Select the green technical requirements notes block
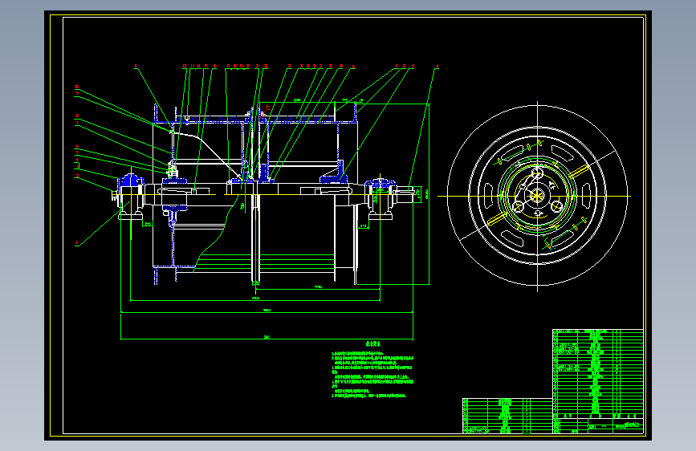The height and width of the screenshot is (451, 696). (372, 375)
